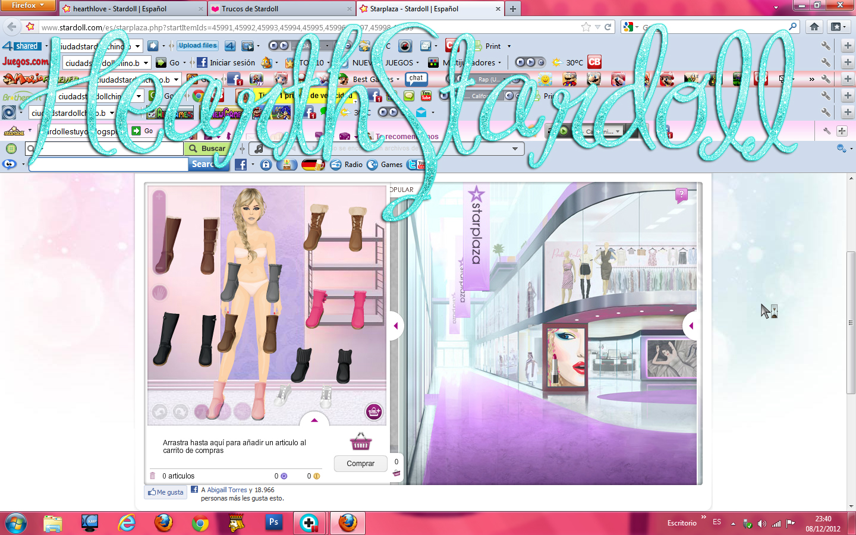Viewport: 856px width, 535px height.
Task: Toggle the hand tool in the dressing room
Action: (x=159, y=292)
